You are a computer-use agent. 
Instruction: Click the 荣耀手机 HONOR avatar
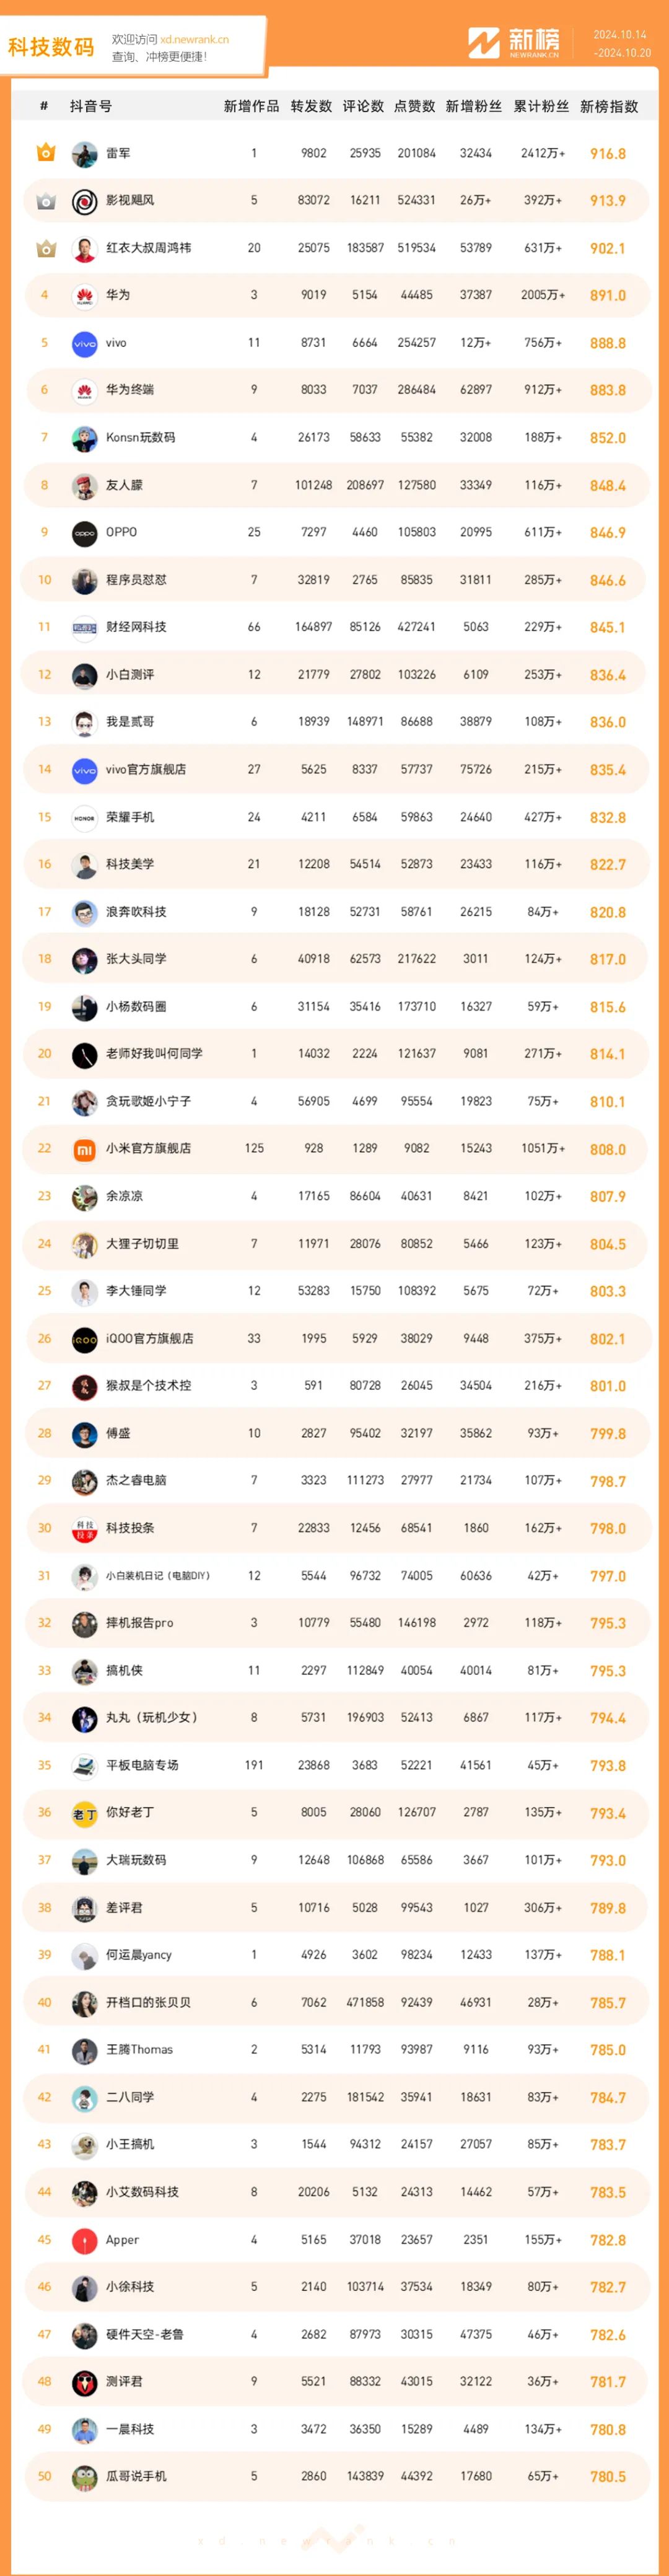tap(84, 817)
